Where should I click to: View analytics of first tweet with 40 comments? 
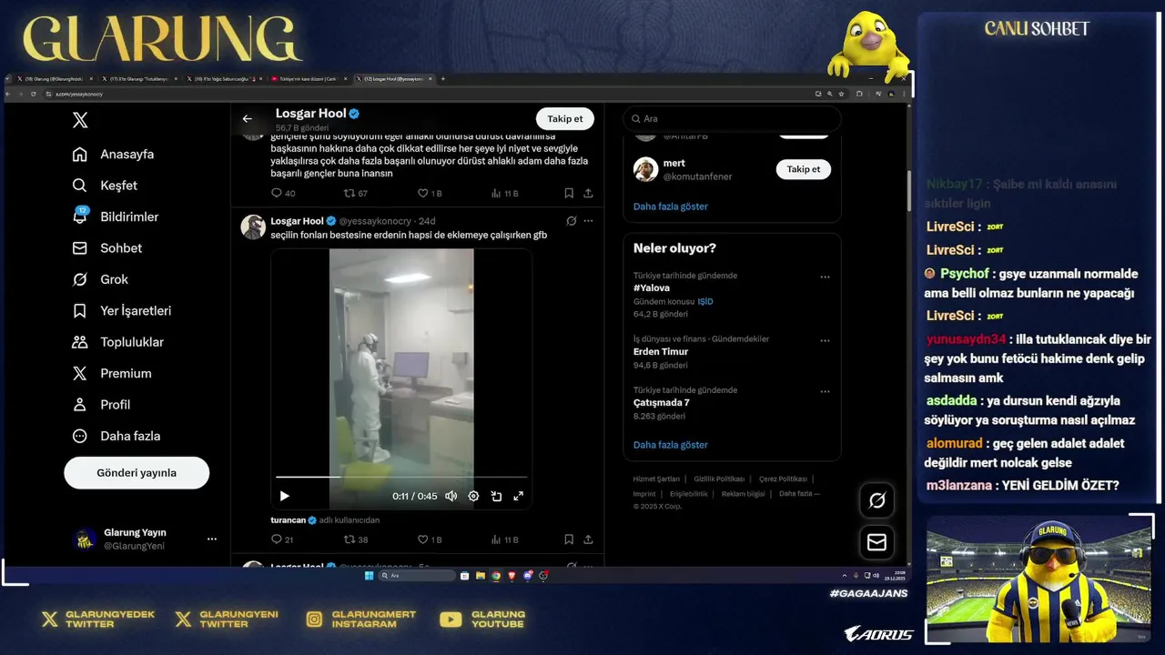504,194
